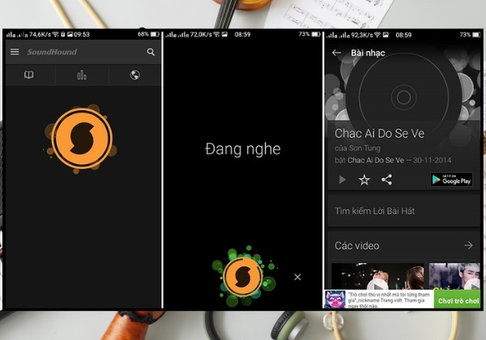
Task: Share the song using the share icon
Action: pyautogui.click(x=386, y=180)
